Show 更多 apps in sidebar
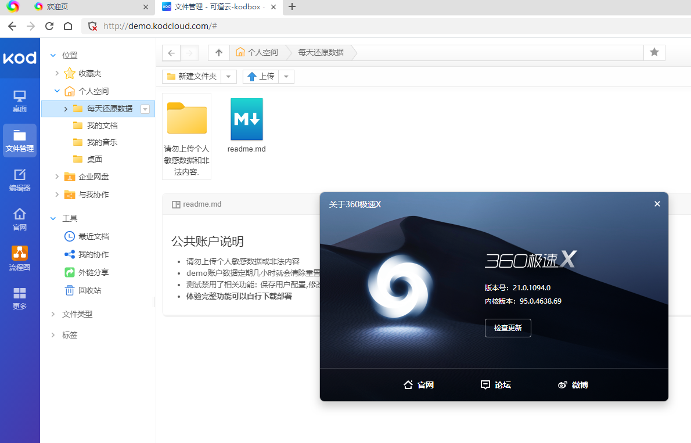Image resolution: width=691 pixels, height=443 pixels. [x=20, y=298]
